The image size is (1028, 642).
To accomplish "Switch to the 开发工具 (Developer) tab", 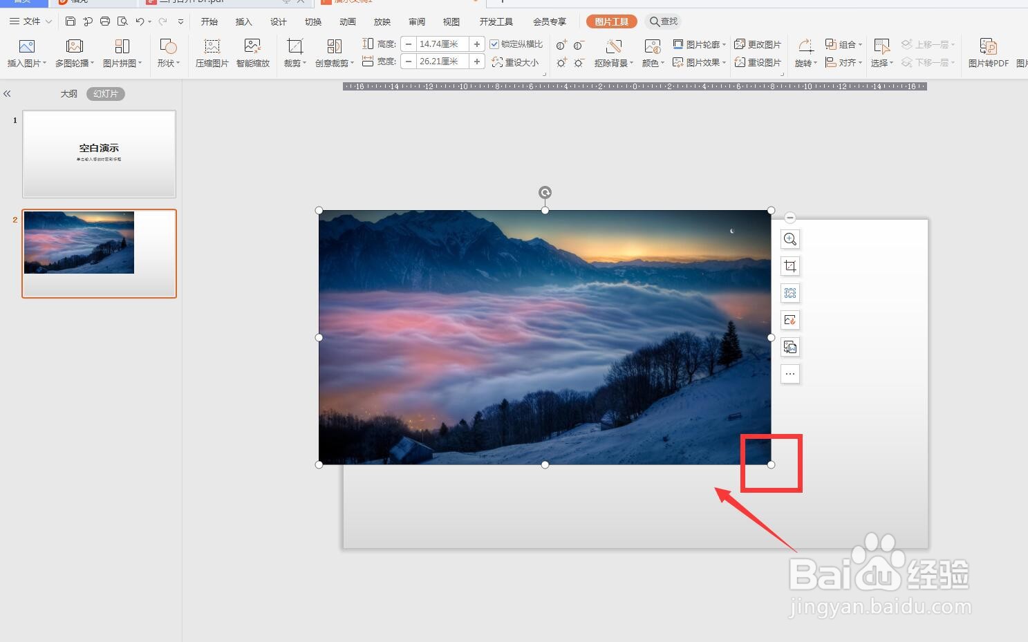I will click(x=496, y=22).
